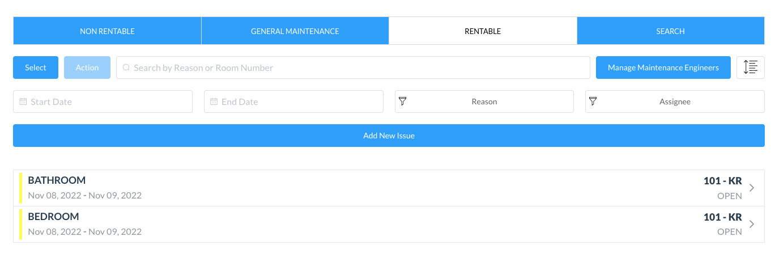Screen dimensions: 775x266
Task: Click the sort order icon button
Action: [x=751, y=67]
